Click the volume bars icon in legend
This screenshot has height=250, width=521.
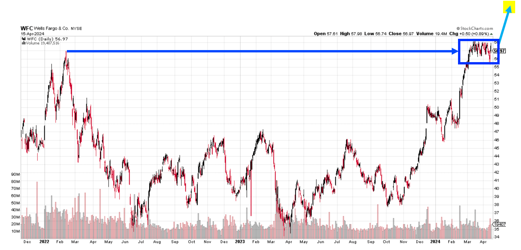pos(23,43)
